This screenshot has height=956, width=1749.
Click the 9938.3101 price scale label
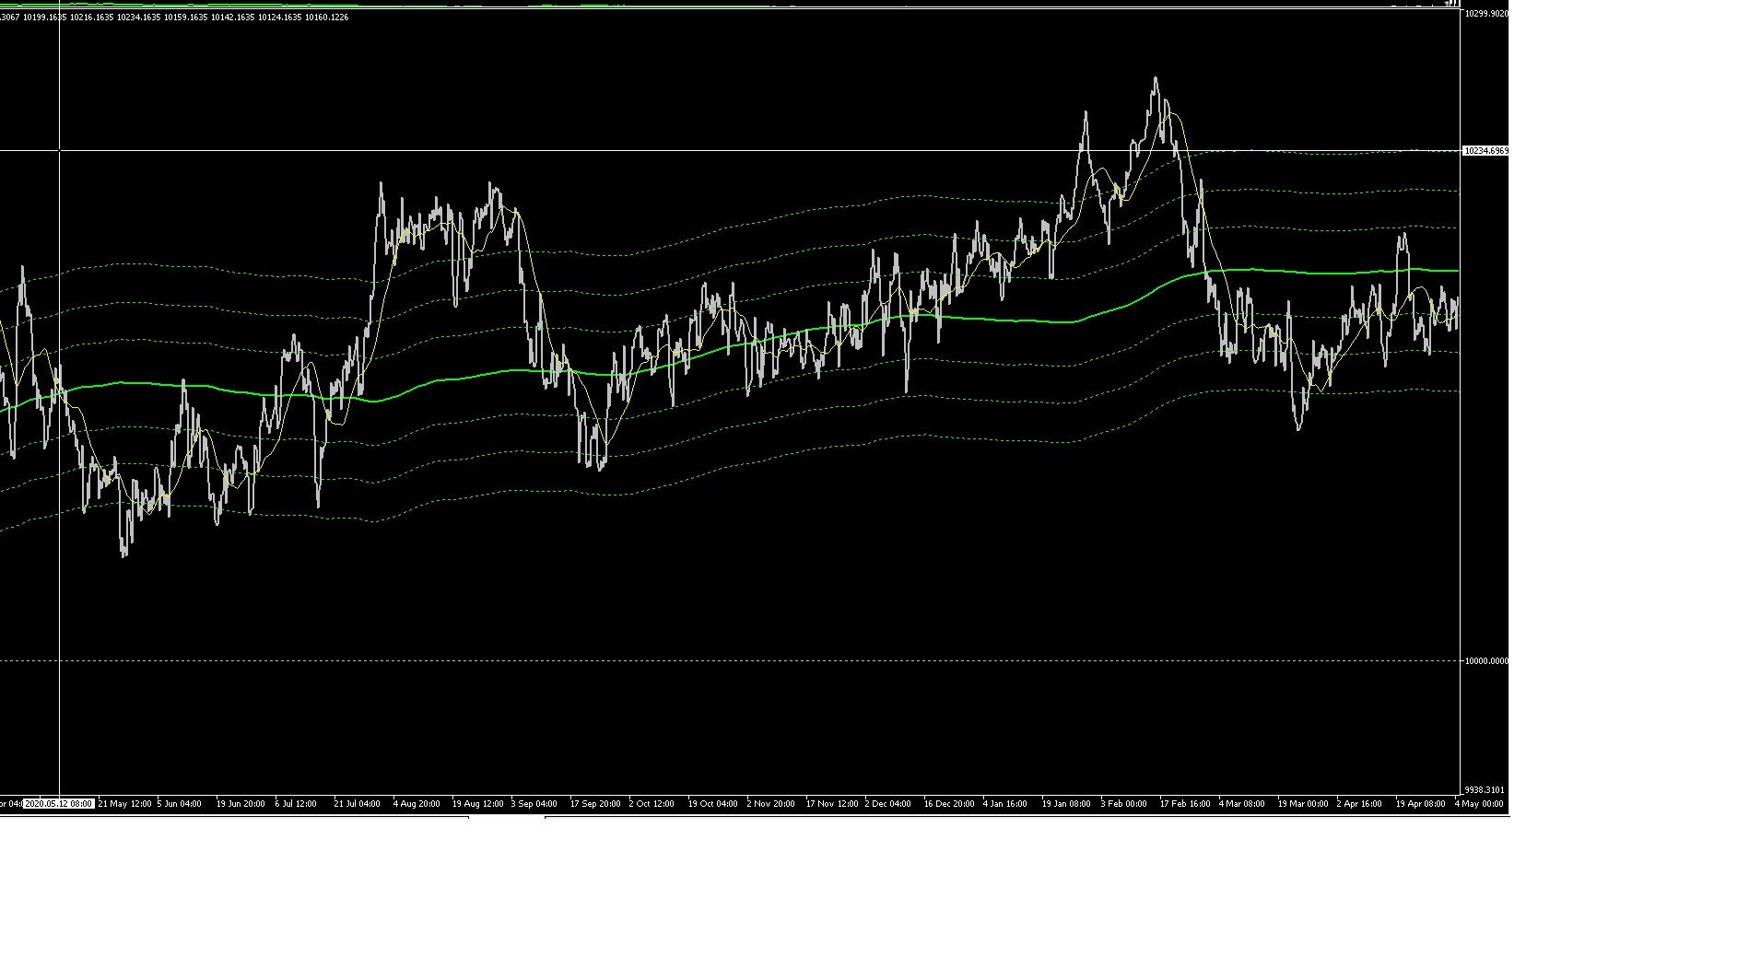[1485, 789]
